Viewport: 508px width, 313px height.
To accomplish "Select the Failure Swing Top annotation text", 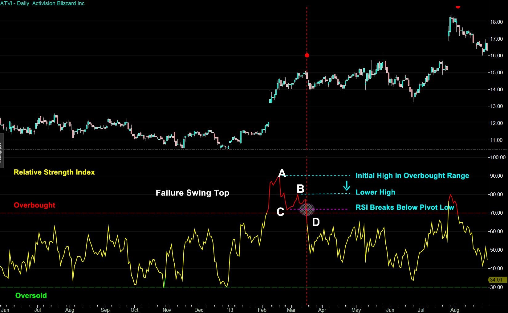I will 193,193.
